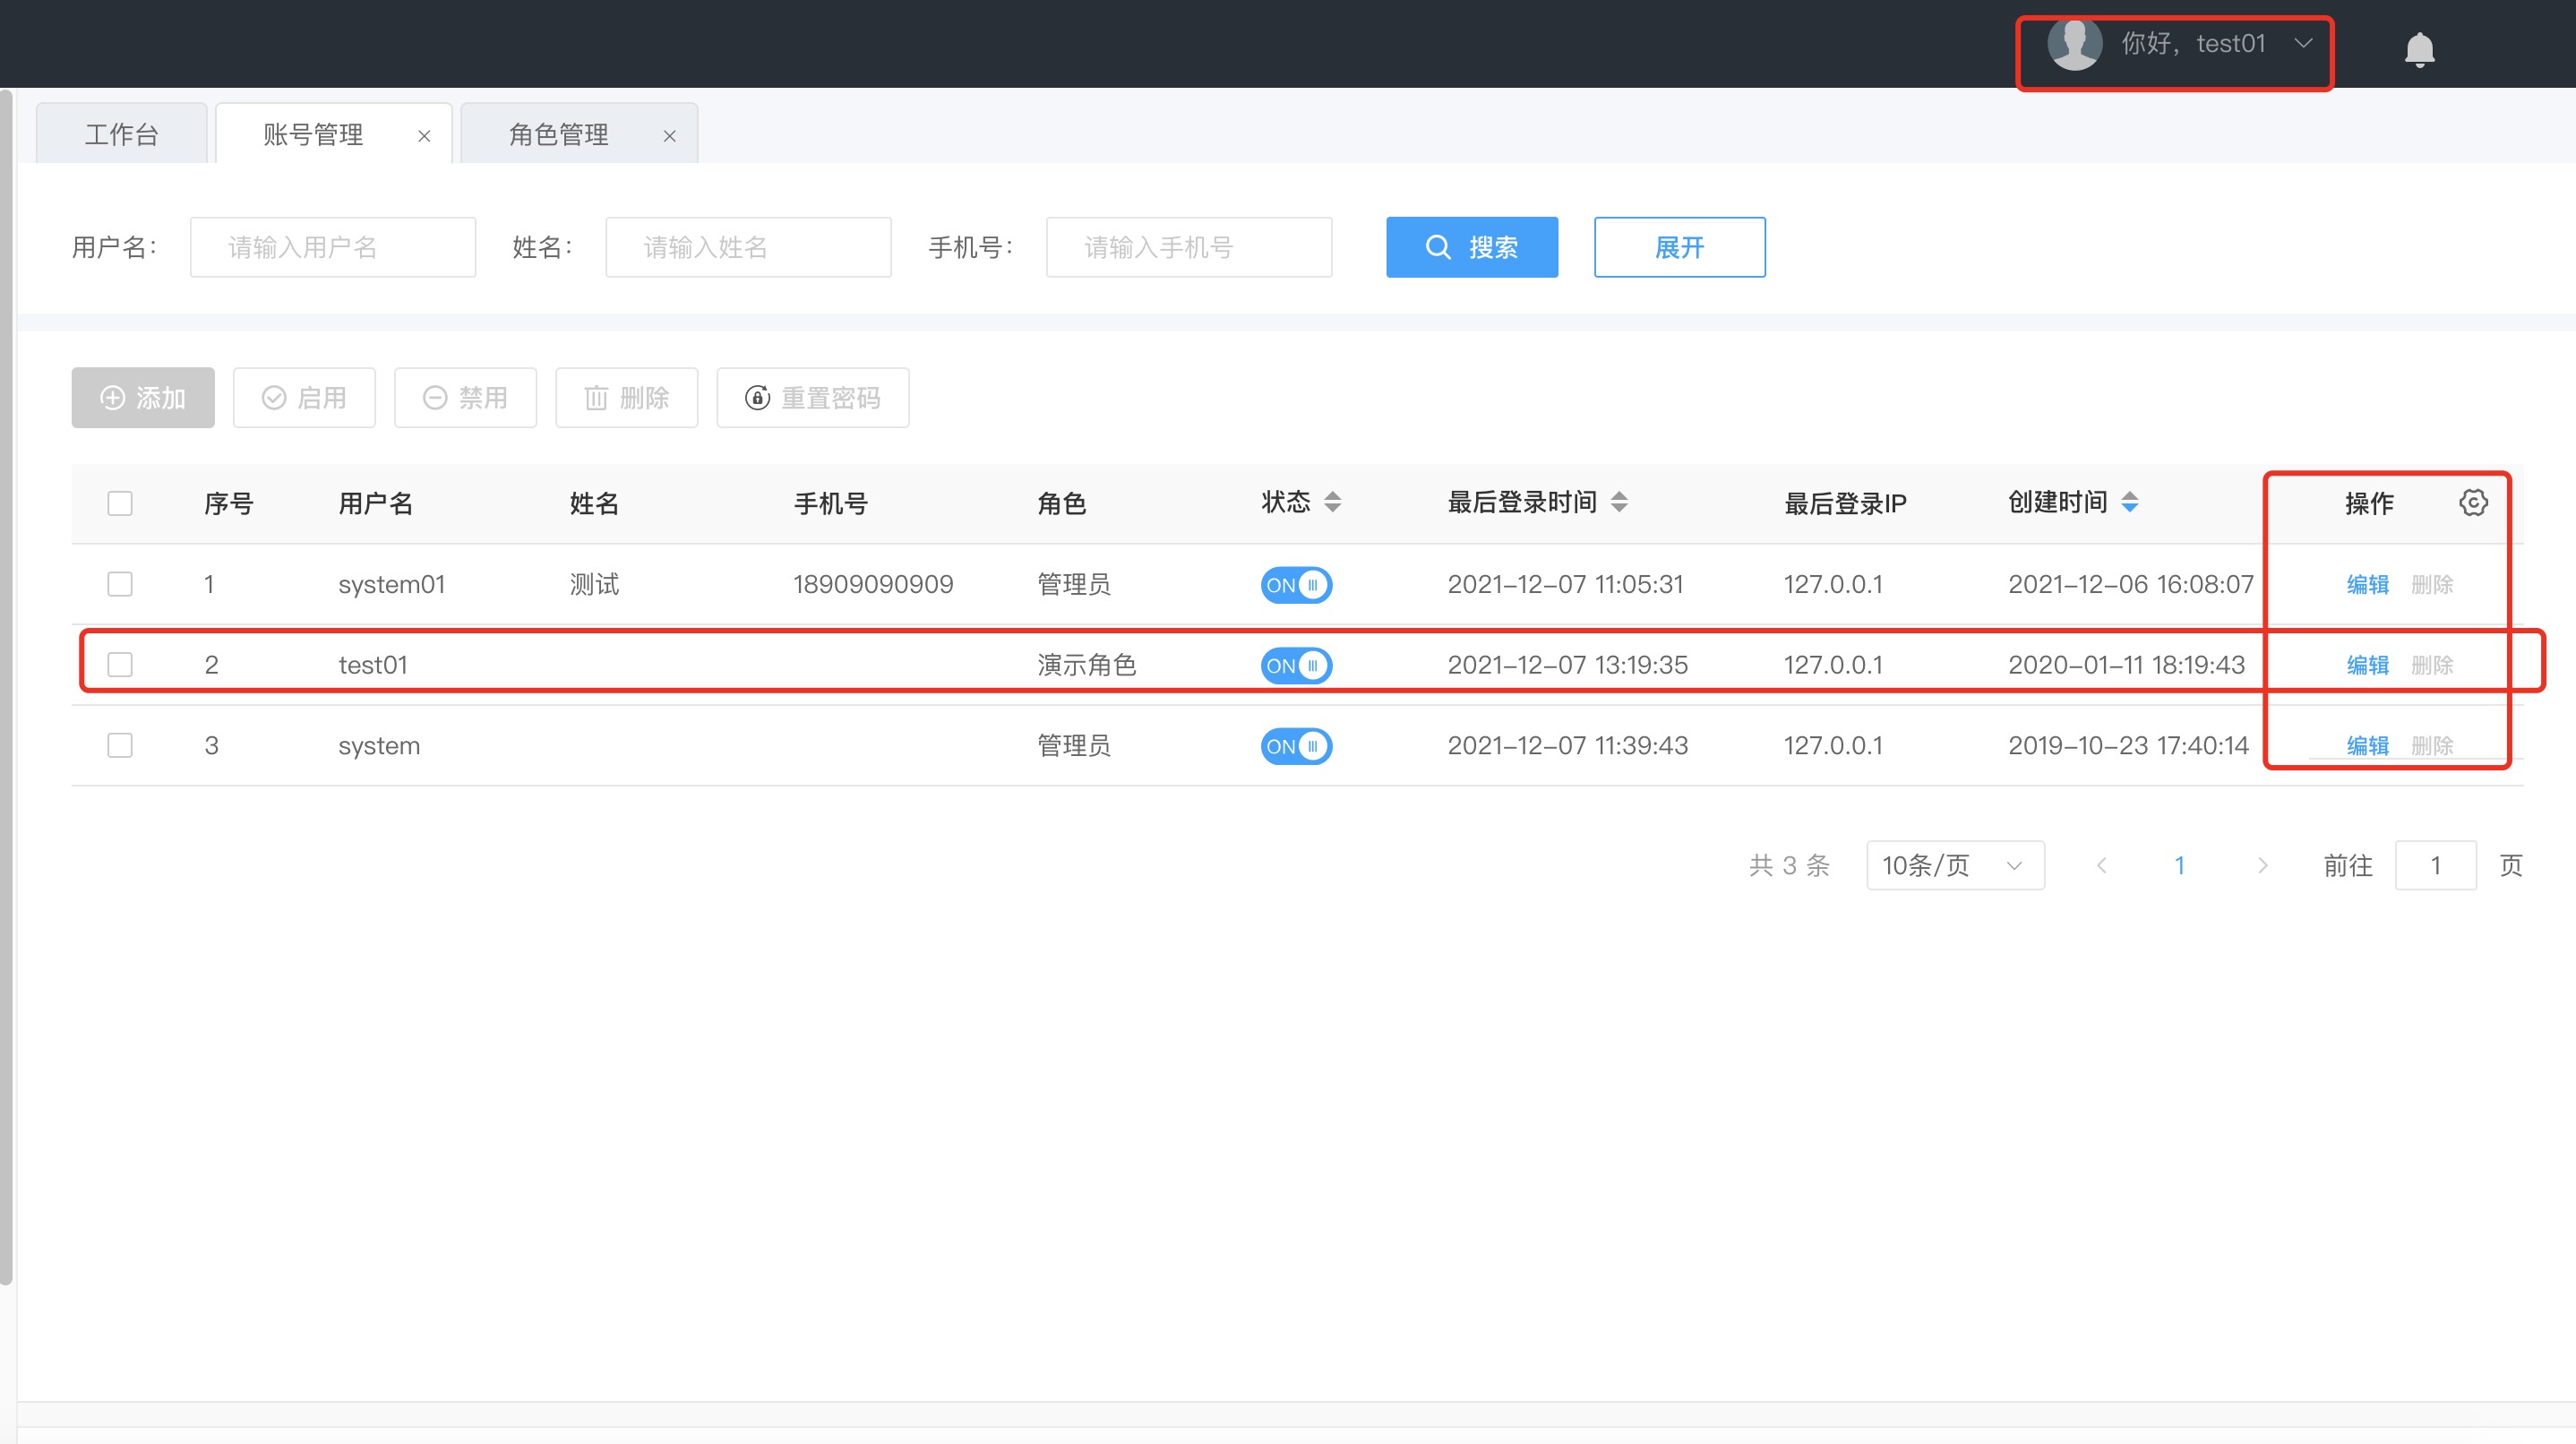Switch to the 角色管理 tab
Viewport: 2576px width, 1444px height.
coord(559,134)
